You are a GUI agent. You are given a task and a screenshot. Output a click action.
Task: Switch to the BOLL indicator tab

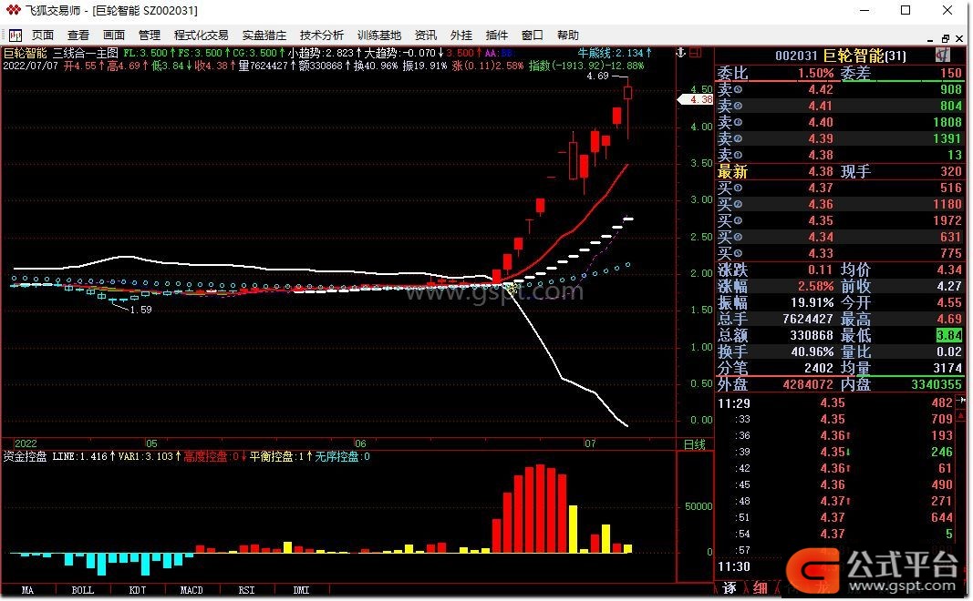coord(83,590)
